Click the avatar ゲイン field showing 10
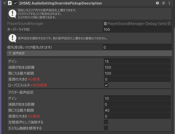Viewport: 175px width, 134px height. pos(137,98)
